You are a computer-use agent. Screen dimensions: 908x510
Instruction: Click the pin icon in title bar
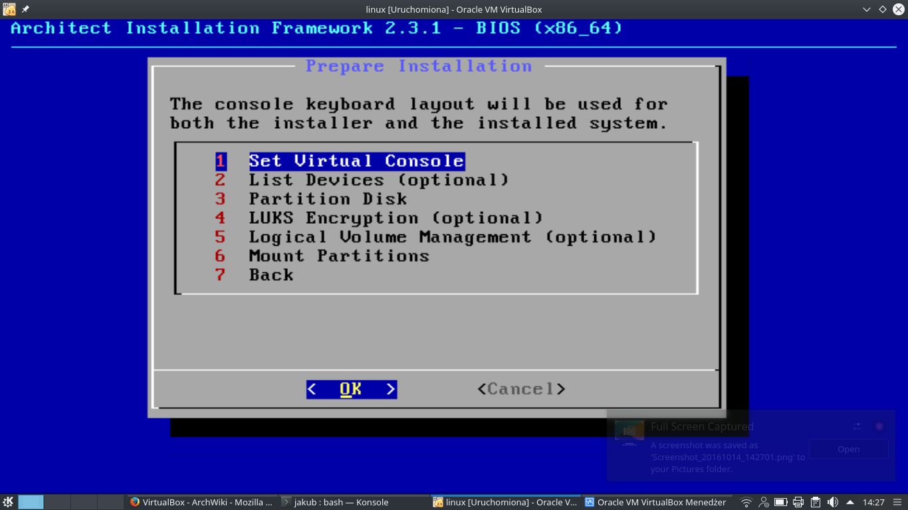25,9
